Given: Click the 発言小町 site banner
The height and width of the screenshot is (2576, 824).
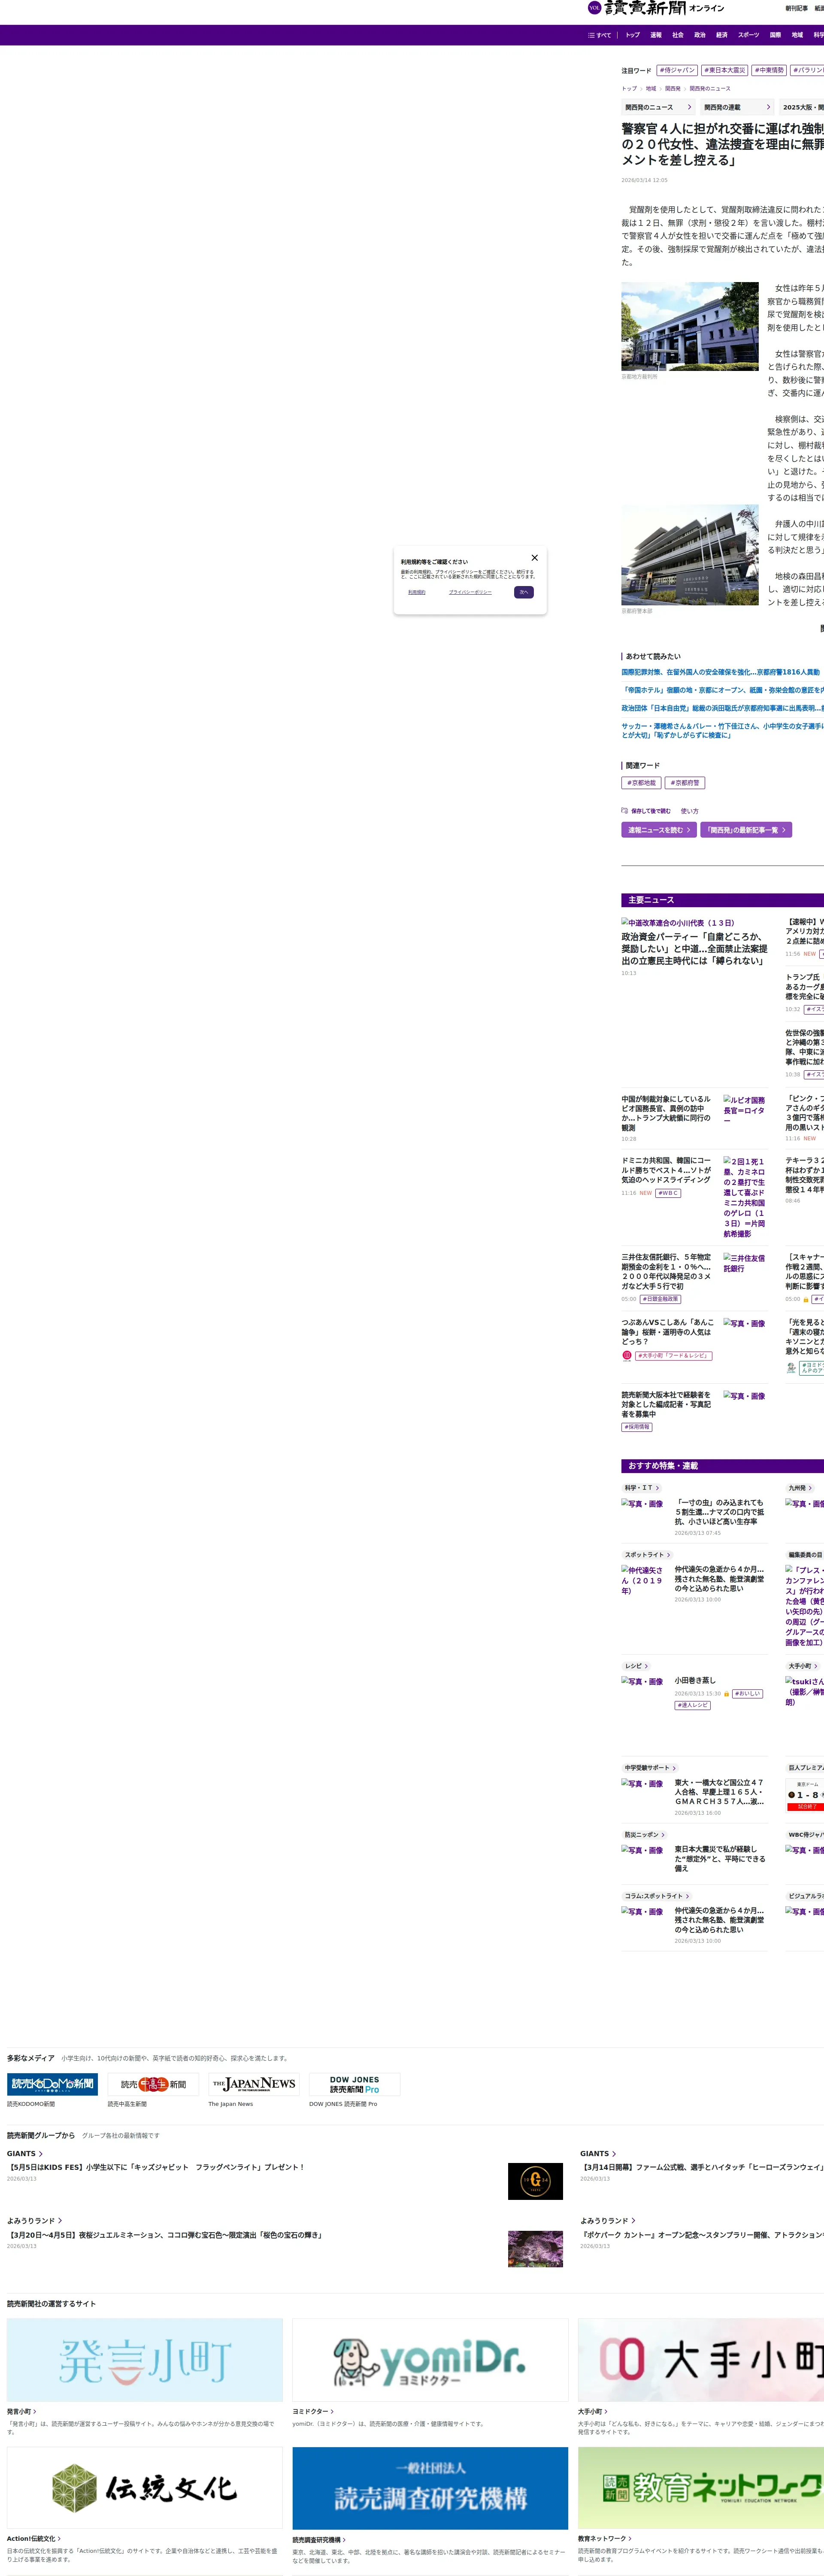Looking at the screenshot, I should pos(145,2360).
